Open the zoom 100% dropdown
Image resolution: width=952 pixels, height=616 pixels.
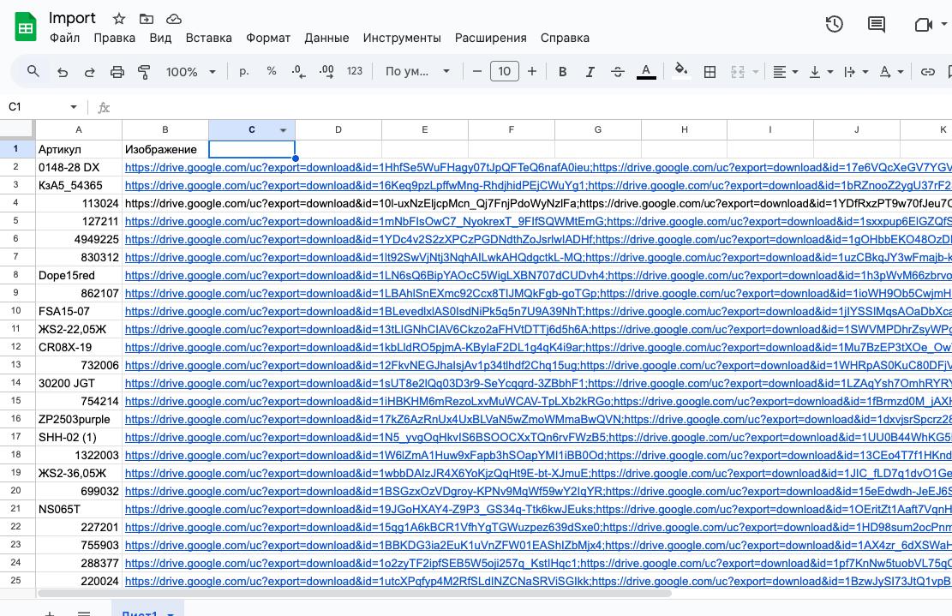click(x=190, y=72)
